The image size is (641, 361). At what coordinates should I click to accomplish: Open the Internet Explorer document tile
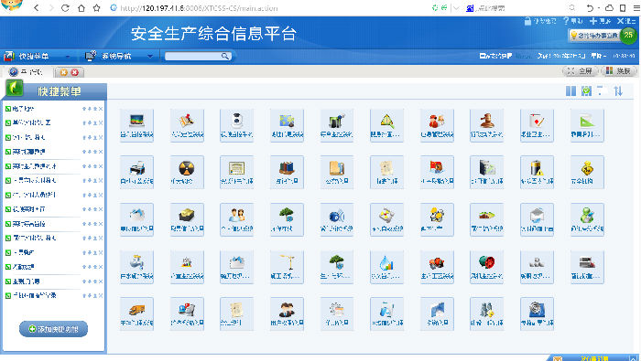(386, 313)
